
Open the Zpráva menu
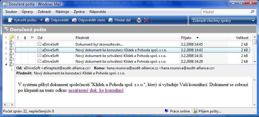79,12
